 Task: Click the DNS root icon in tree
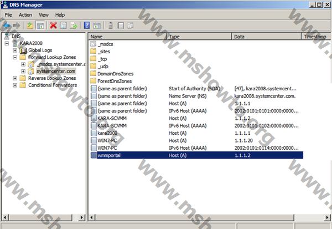click(7, 36)
